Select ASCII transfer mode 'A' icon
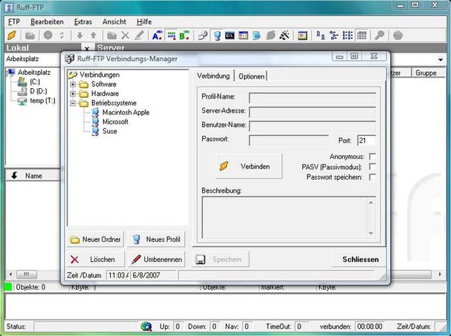 click(x=157, y=35)
